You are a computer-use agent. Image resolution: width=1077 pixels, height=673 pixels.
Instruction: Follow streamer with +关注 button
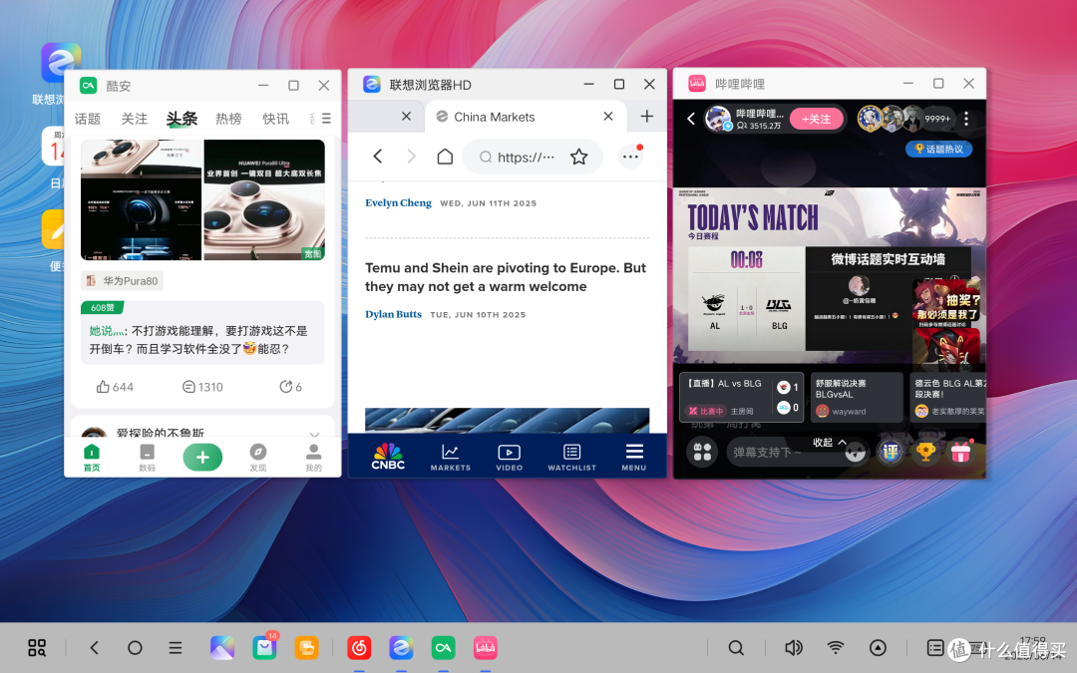816,119
